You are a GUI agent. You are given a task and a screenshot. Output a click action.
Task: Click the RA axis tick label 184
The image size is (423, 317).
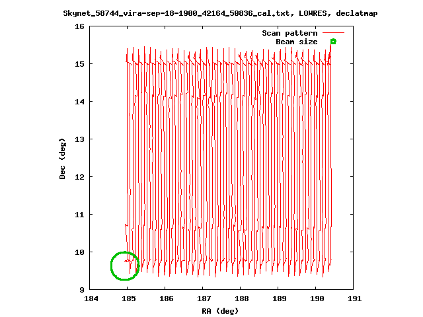point(91,299)
